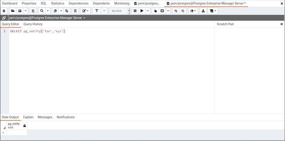Click the copy rows icon

(56, 11)
